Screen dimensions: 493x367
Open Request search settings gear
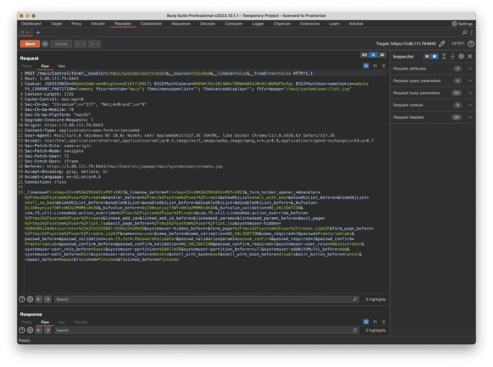click(x=30, y=299)
